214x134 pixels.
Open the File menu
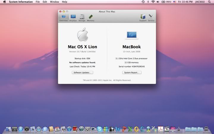(38, 2)
